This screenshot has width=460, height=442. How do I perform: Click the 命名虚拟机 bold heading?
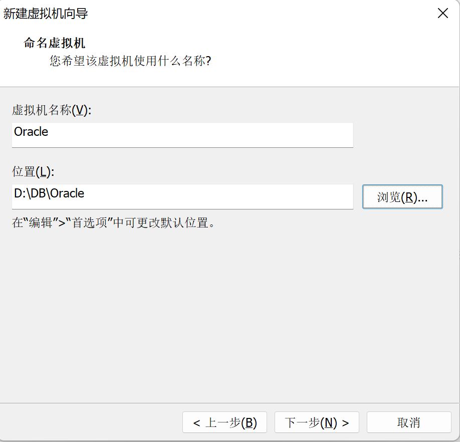tap(55, 43)
